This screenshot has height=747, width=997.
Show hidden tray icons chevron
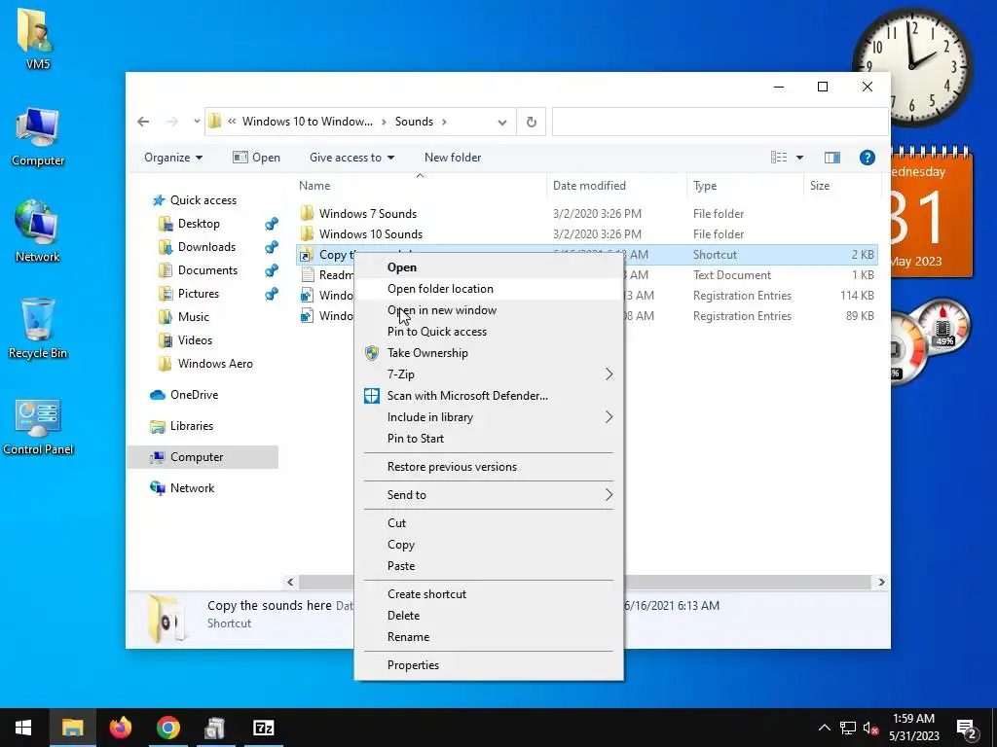pos(824,728)
